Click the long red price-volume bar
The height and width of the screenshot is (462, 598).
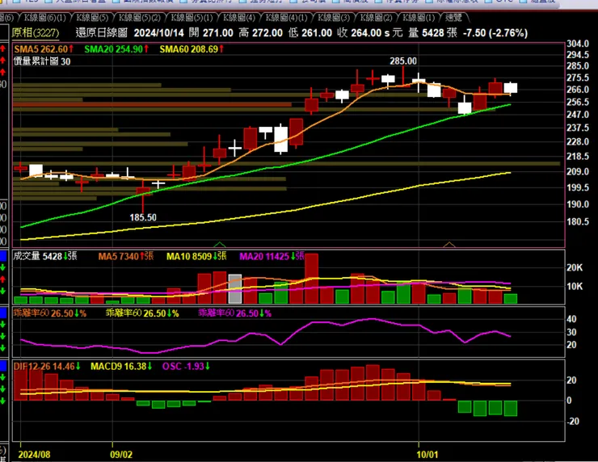click(153, 104)
